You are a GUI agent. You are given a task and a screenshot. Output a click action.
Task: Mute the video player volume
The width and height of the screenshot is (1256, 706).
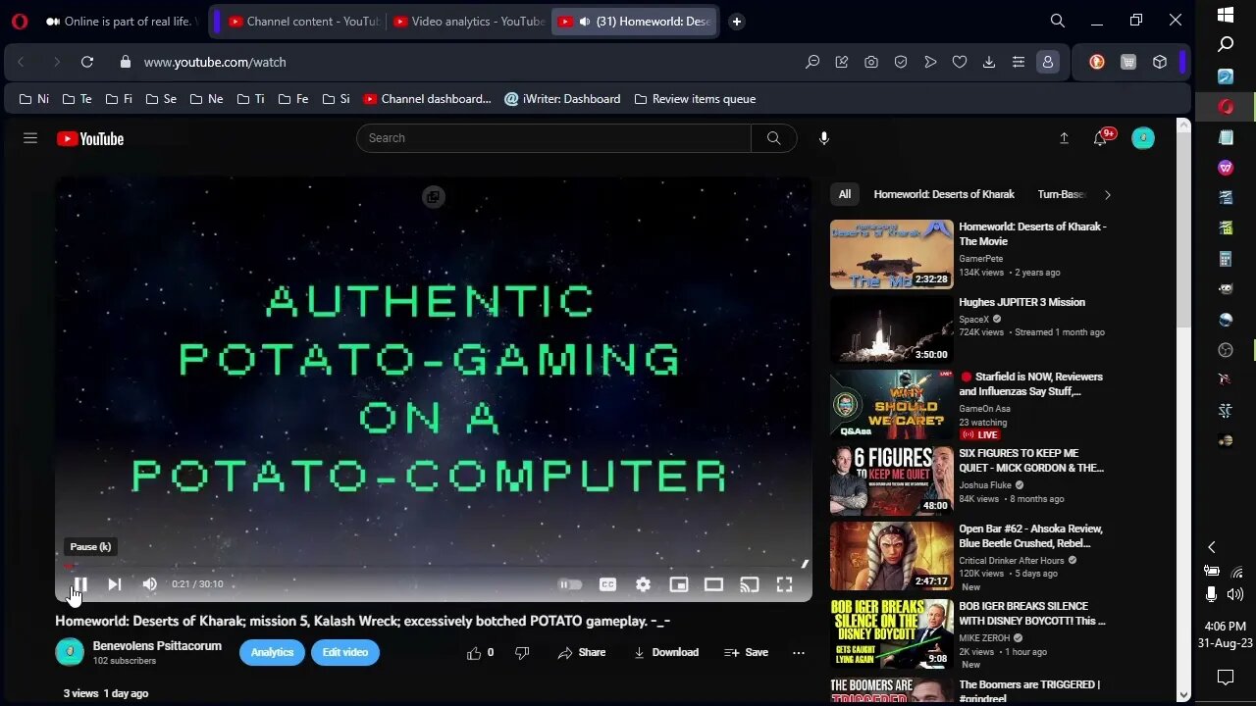click(x=149, y=584)
